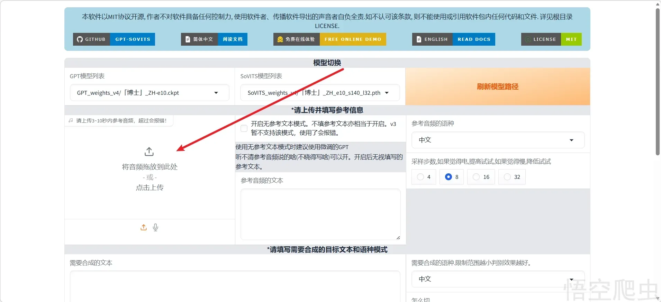This screenshot has height=302, width=661.
Task: Open the LICENSE MIT badge
Action: coord(551,39)
